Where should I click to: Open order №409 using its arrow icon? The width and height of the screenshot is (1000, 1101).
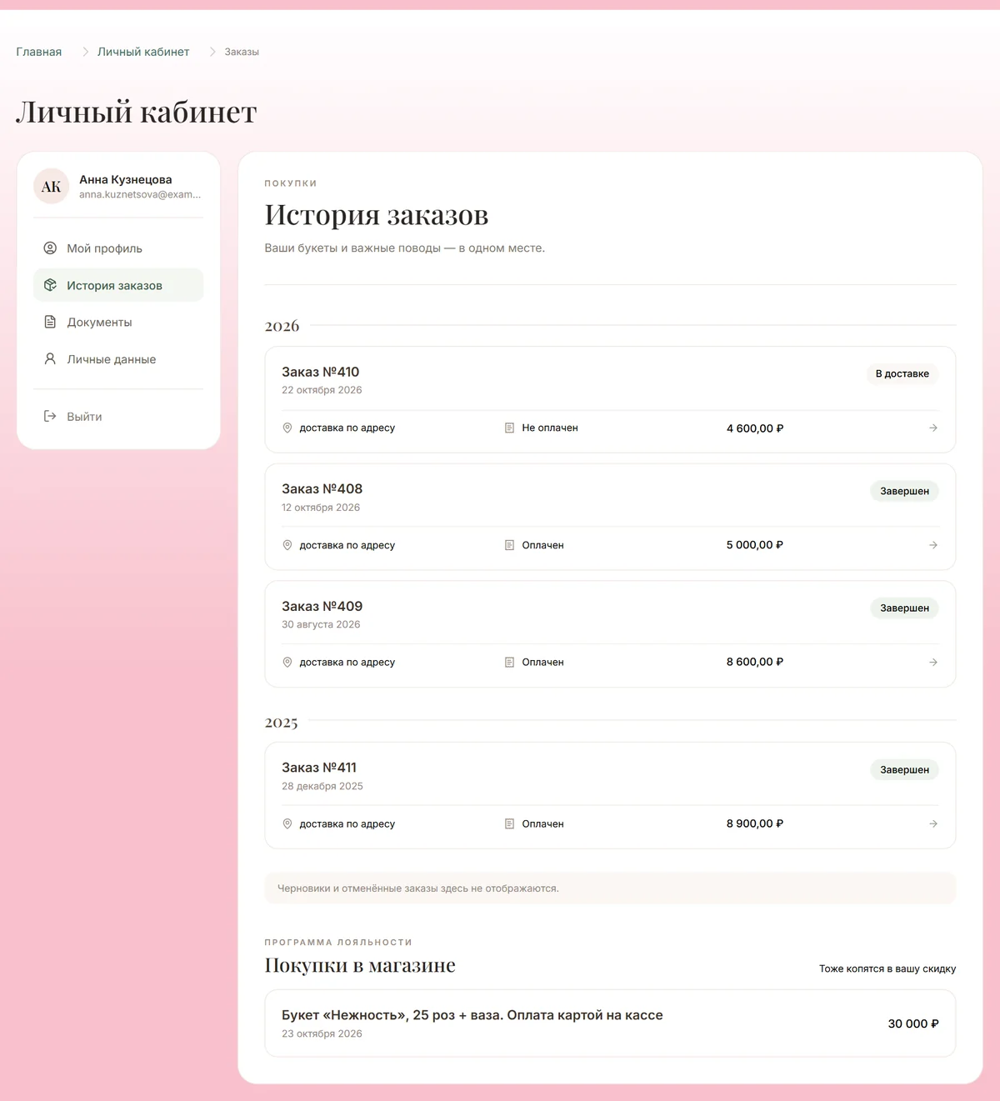coord(933,662)
